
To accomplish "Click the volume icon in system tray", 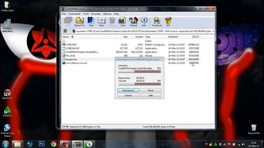I will (x=243, y=144).
